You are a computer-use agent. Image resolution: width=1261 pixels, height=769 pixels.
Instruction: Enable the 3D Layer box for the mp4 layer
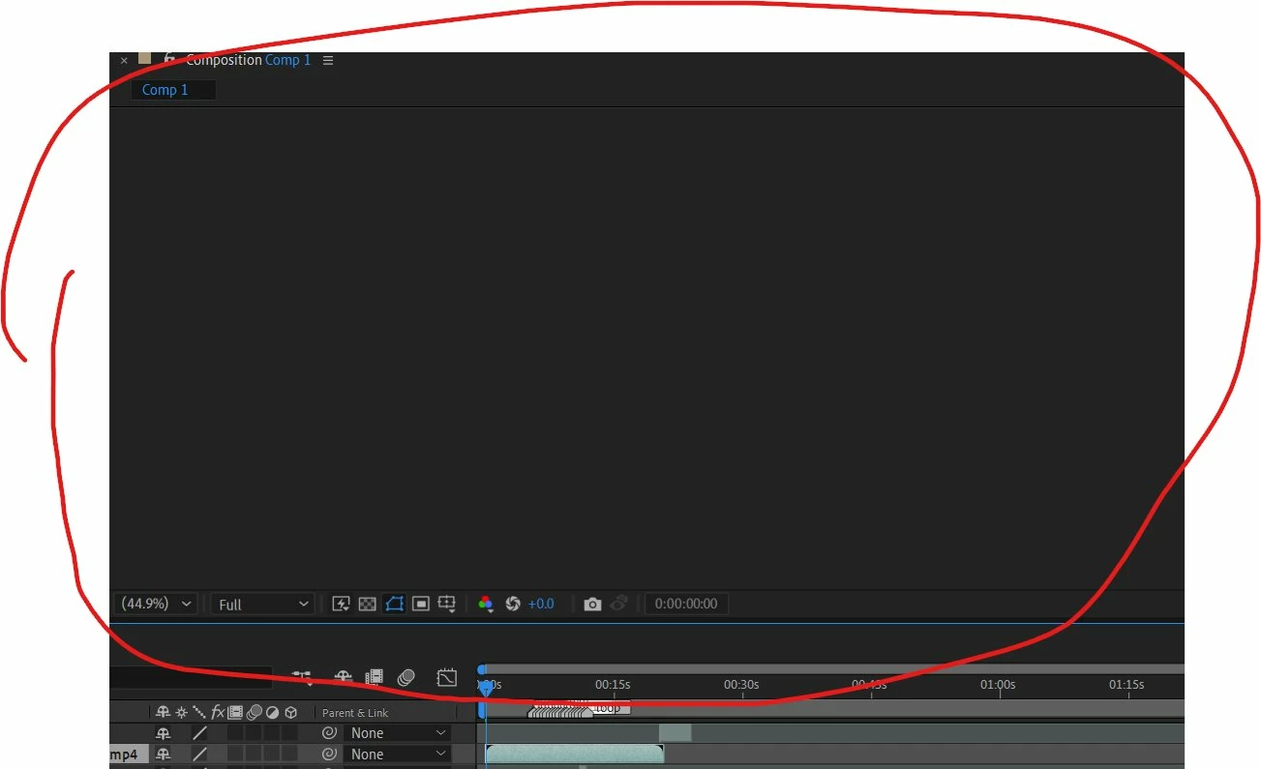coord(290,754)
